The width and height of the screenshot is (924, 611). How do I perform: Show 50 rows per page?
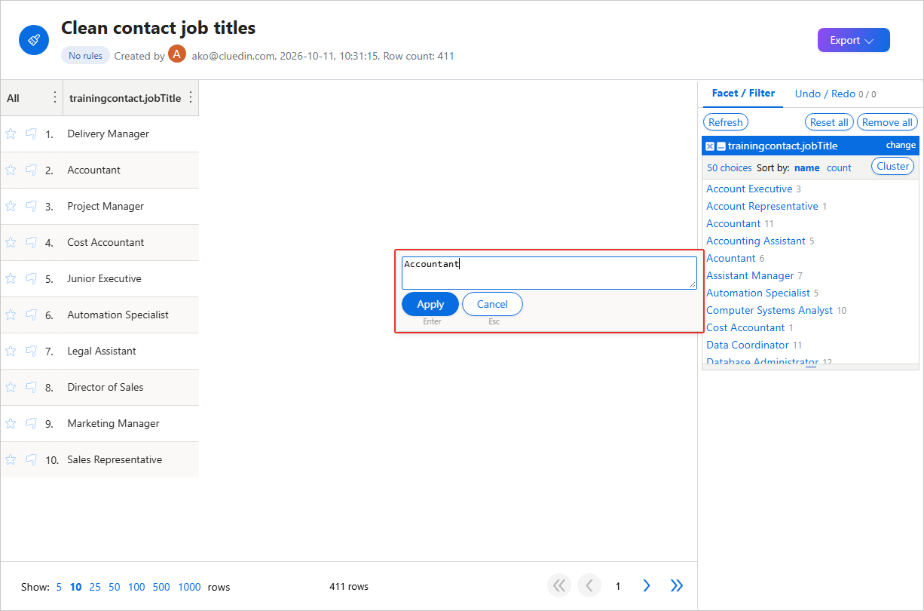[x=114, y=587]
